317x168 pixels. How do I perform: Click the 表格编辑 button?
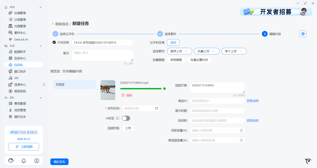point(176,60)
